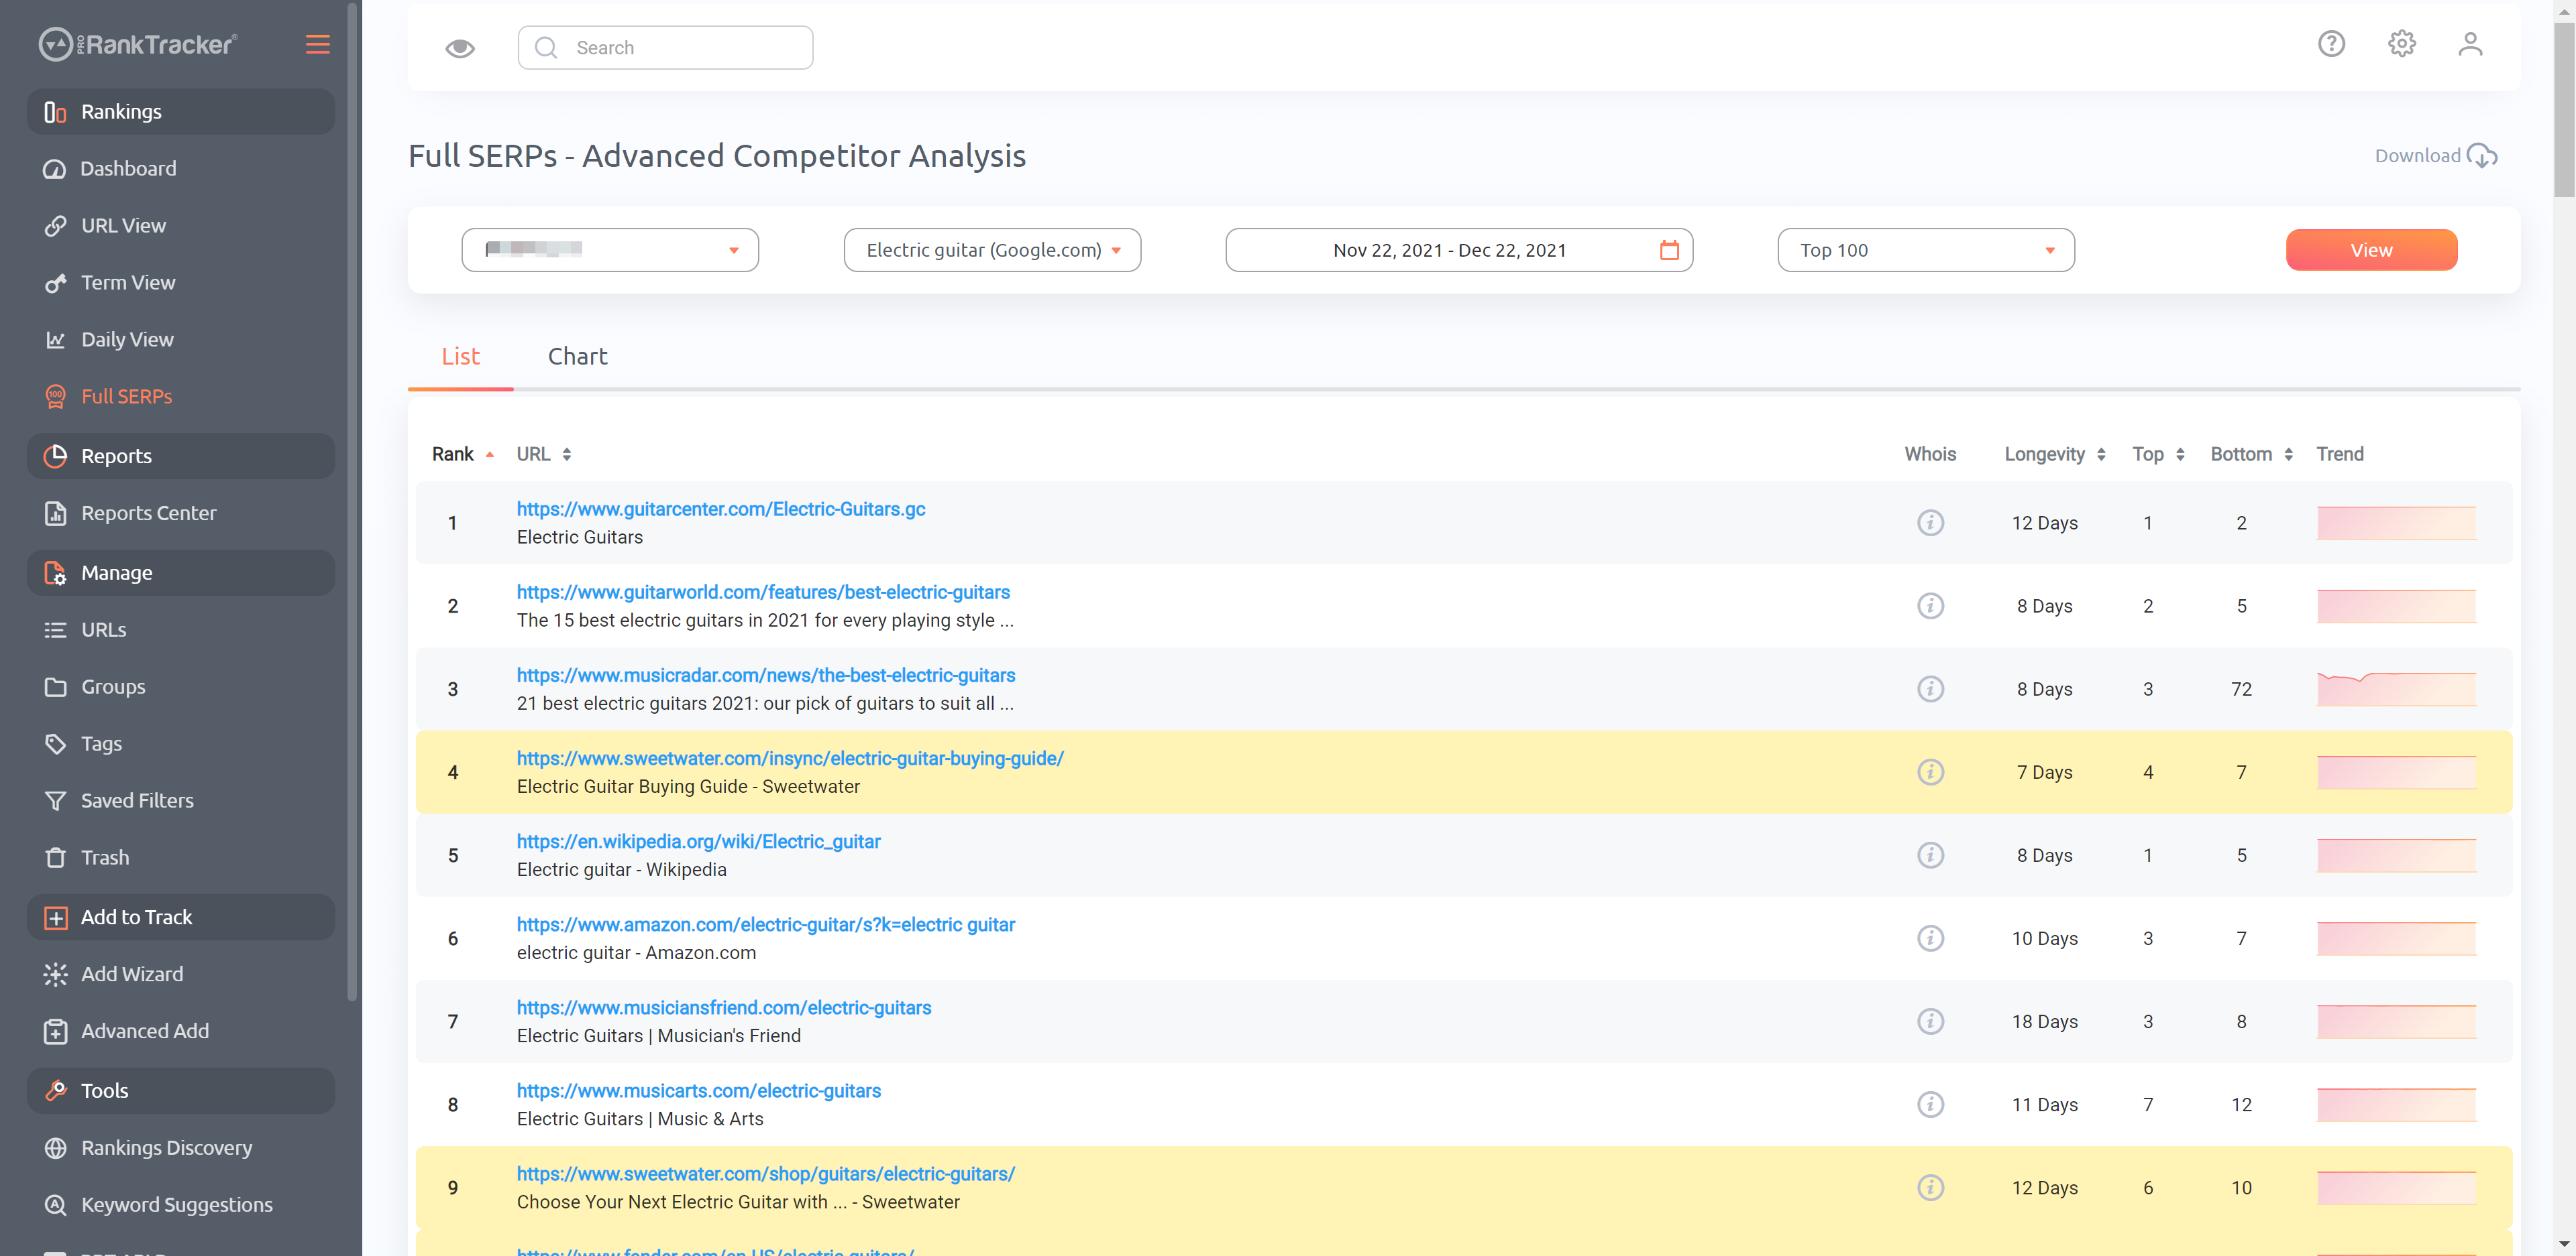Open guitarcenter.com Electric-Guitars link
This screenshot has width=2576, height=1256.
(x=721, y=509)
